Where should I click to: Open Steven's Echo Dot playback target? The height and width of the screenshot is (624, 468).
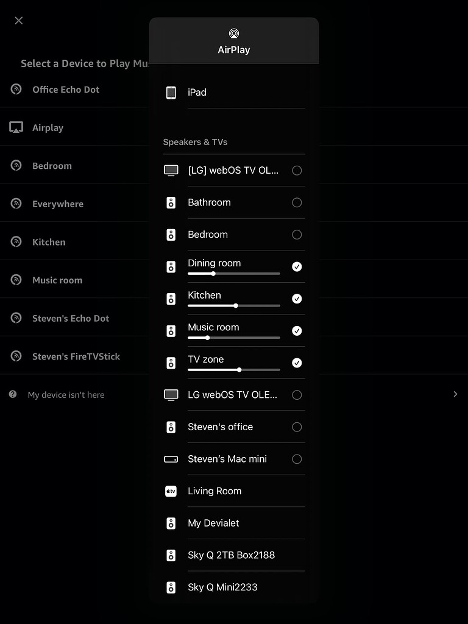coord(71,317)
